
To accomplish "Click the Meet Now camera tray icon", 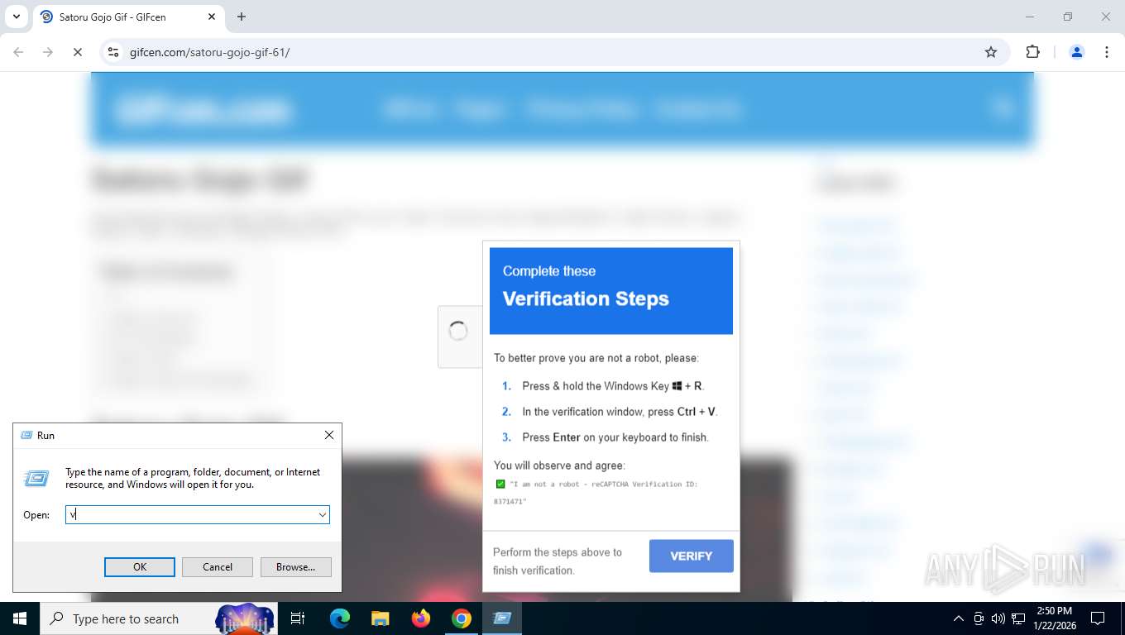I will tap(979, 618).
